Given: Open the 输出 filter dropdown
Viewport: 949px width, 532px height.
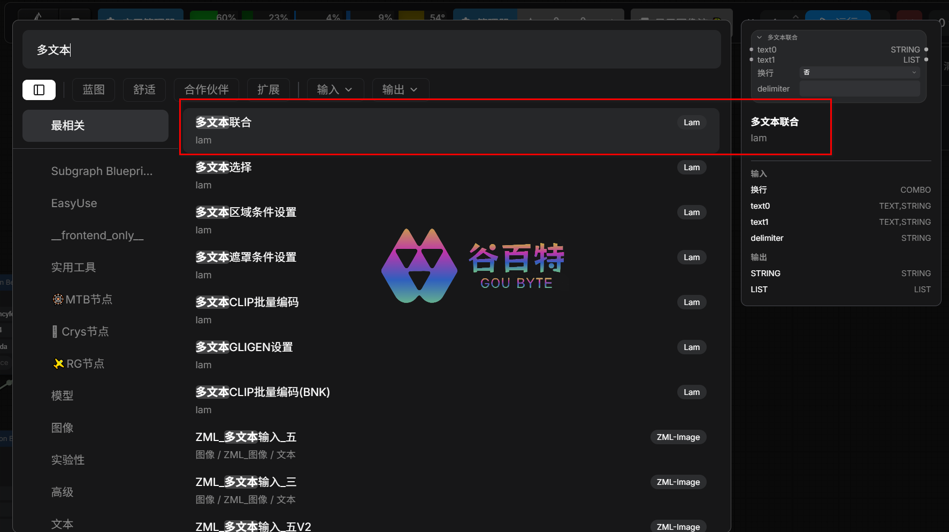Looking at the screenshot, I should [x=401, y=89].
